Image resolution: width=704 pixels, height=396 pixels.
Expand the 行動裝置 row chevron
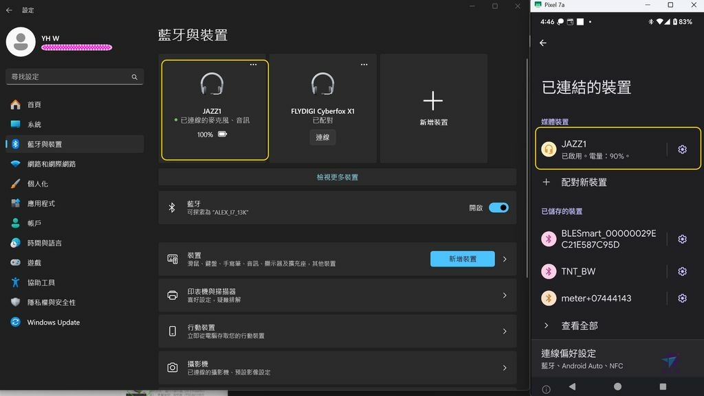click(x=505, y=331)
